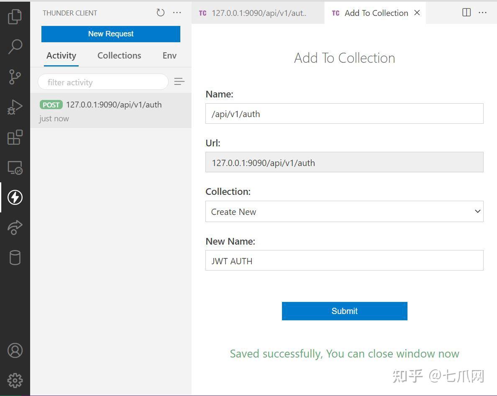The height and width of the screenshot is (396, 497).
Task: Open the Extensions view
Action: (15, 137)
